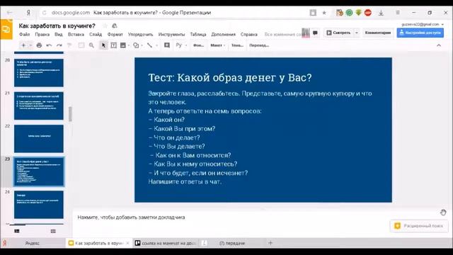Expand input tools dropdown arrow
453x255 pixels.
185,45
